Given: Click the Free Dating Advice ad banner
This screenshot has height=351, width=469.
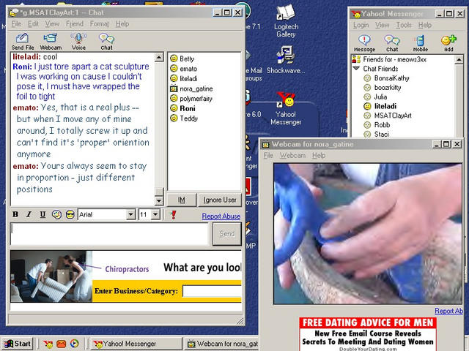Looking at the screenshot, I should [x=368, y=334].
